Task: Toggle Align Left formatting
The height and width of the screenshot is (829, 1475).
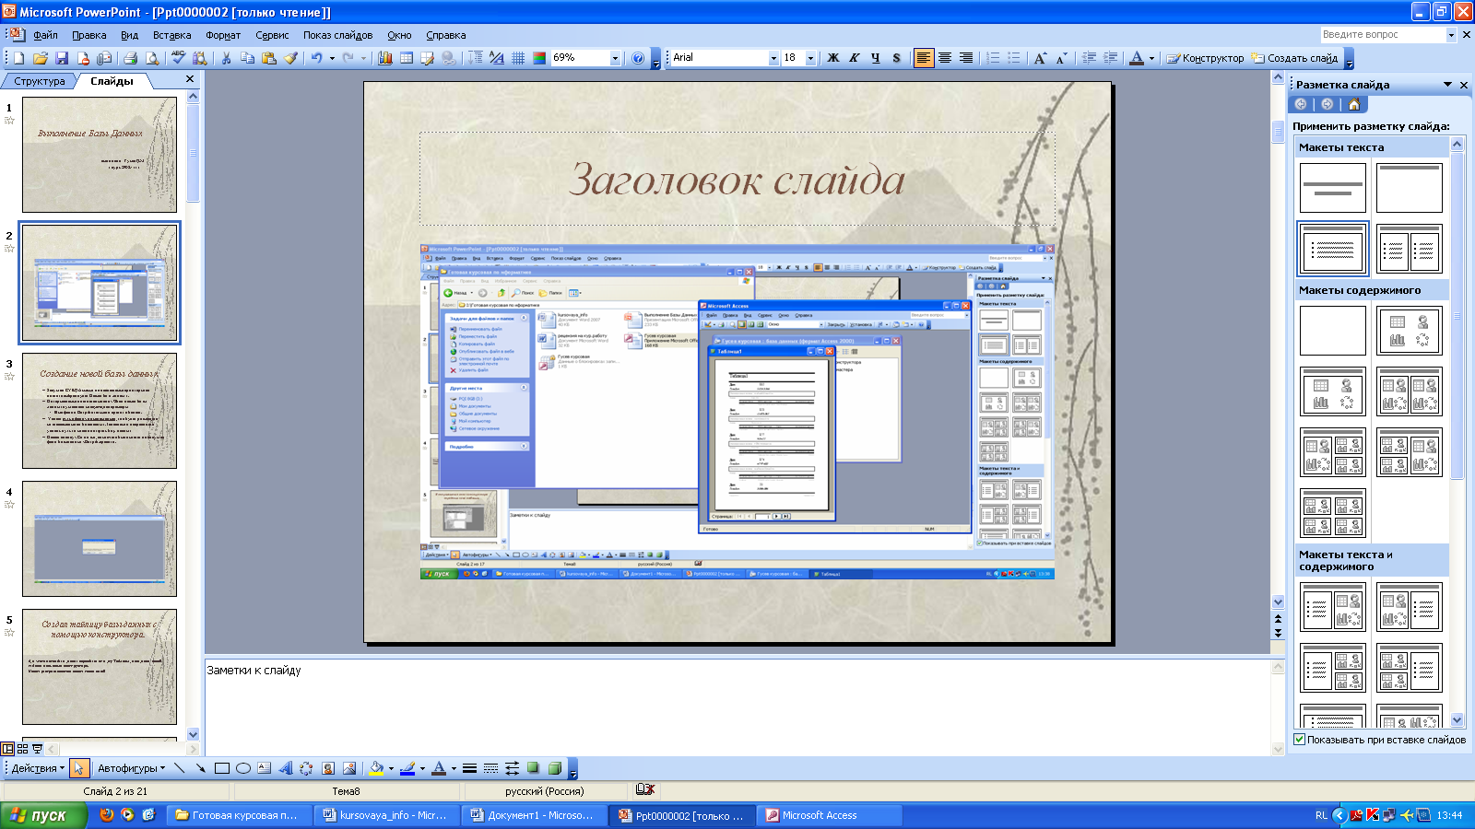Action: click(923, 58)
